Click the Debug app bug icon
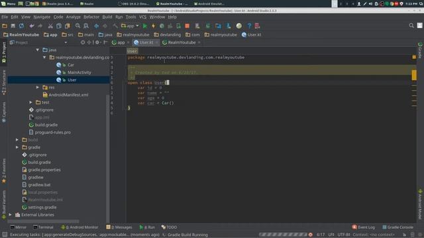424x238 pixels. pyautogui.click(x=162, y=26)
